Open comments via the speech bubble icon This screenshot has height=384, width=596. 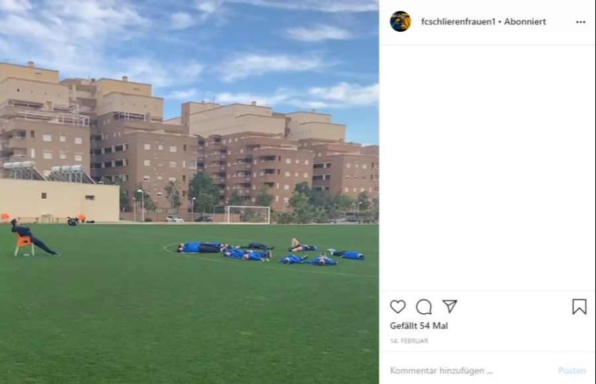[x=423, y=307]
